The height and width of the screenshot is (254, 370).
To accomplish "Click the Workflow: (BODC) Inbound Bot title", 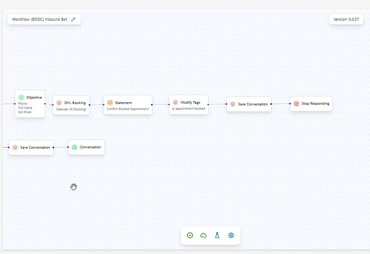I will (x=39, y=19).
